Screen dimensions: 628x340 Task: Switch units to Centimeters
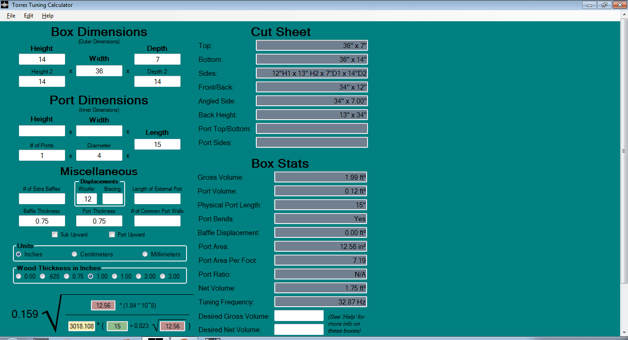pyautogui.click(x=74, y=254)
